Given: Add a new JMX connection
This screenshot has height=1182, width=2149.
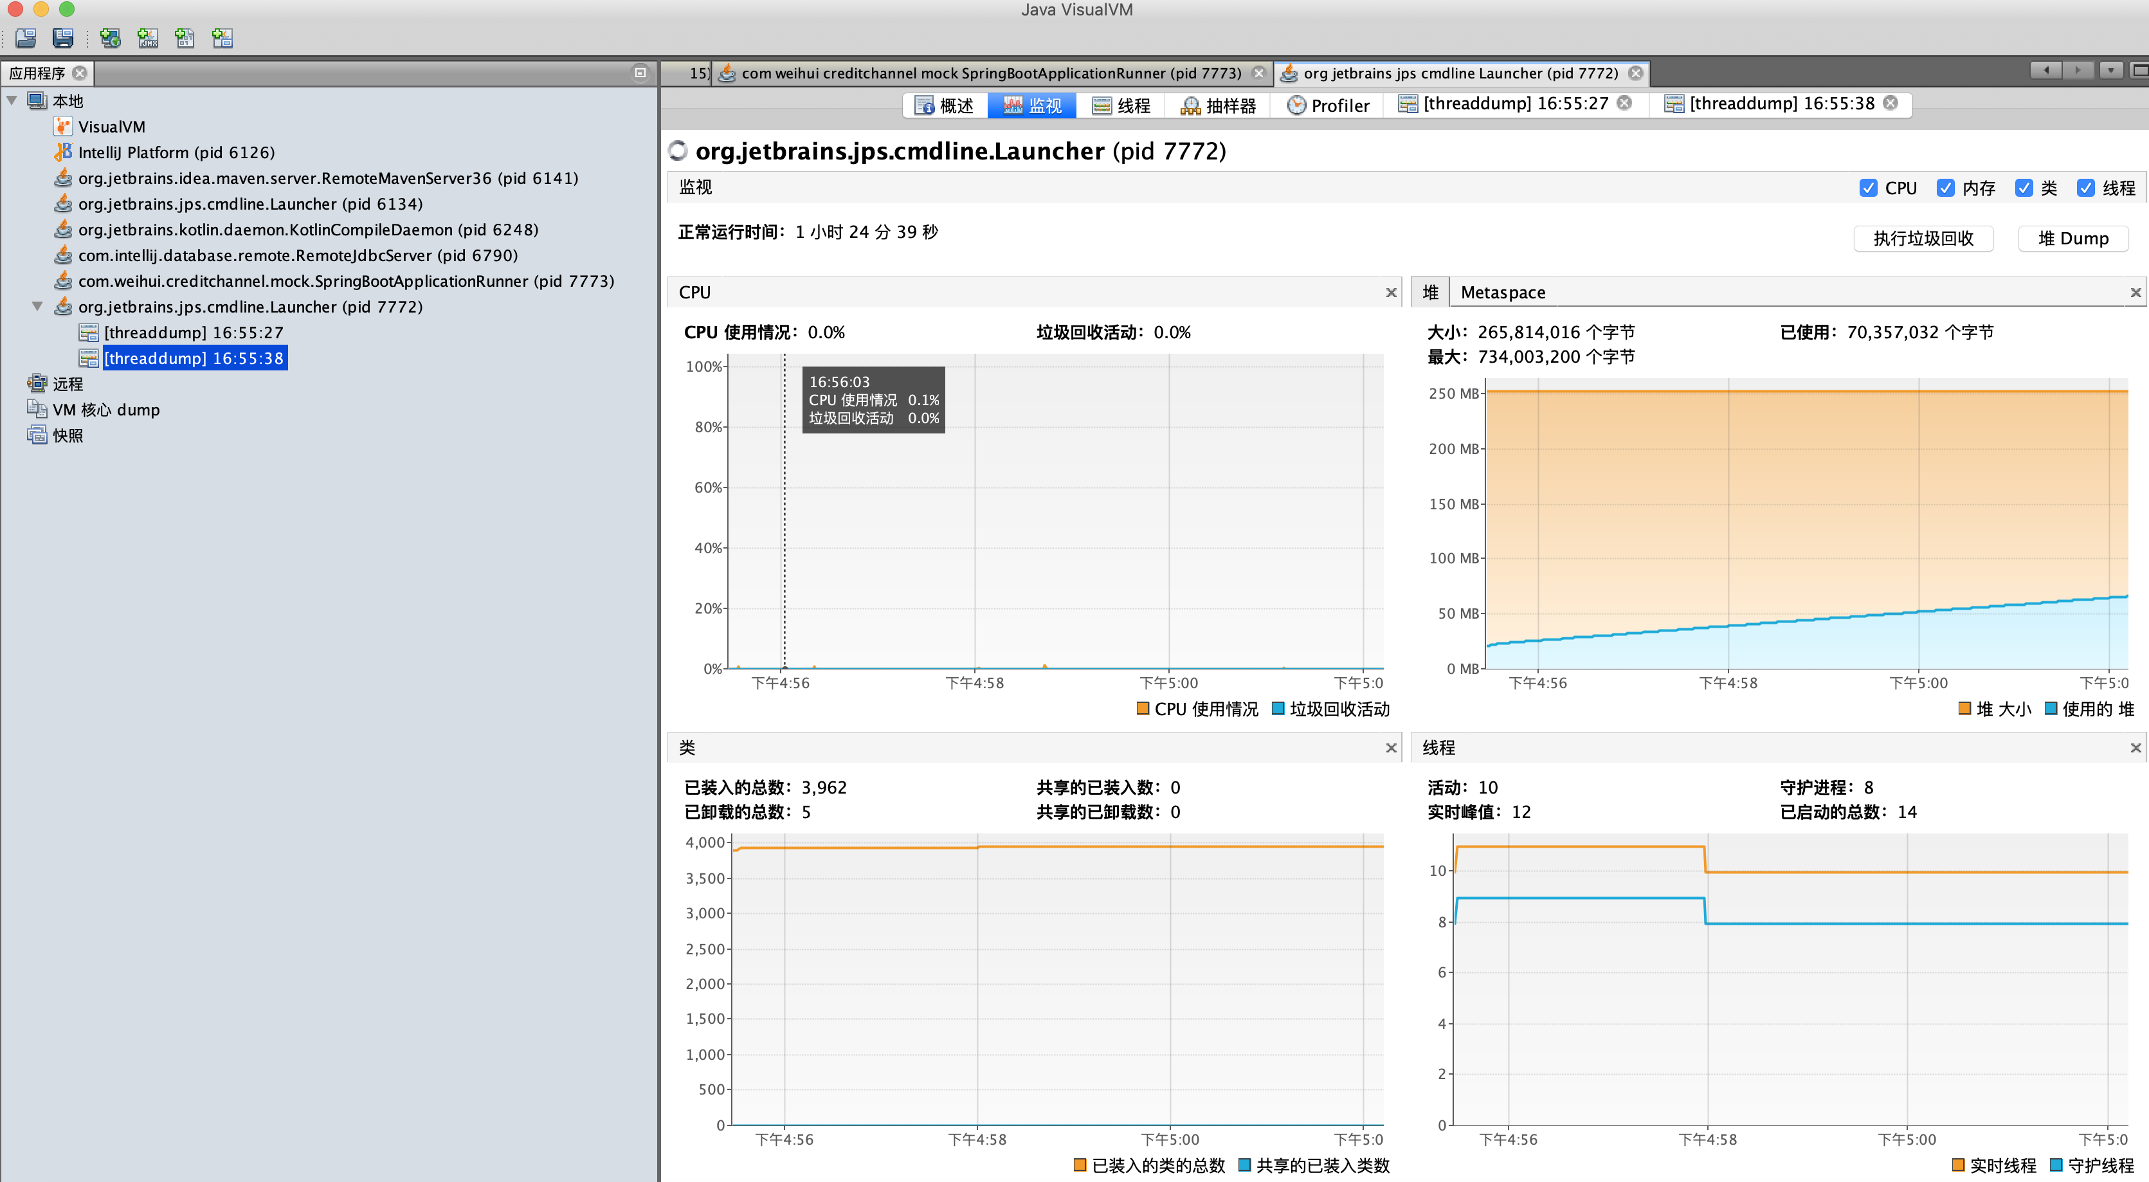Looking at the screenshot, I should (148, 39).
